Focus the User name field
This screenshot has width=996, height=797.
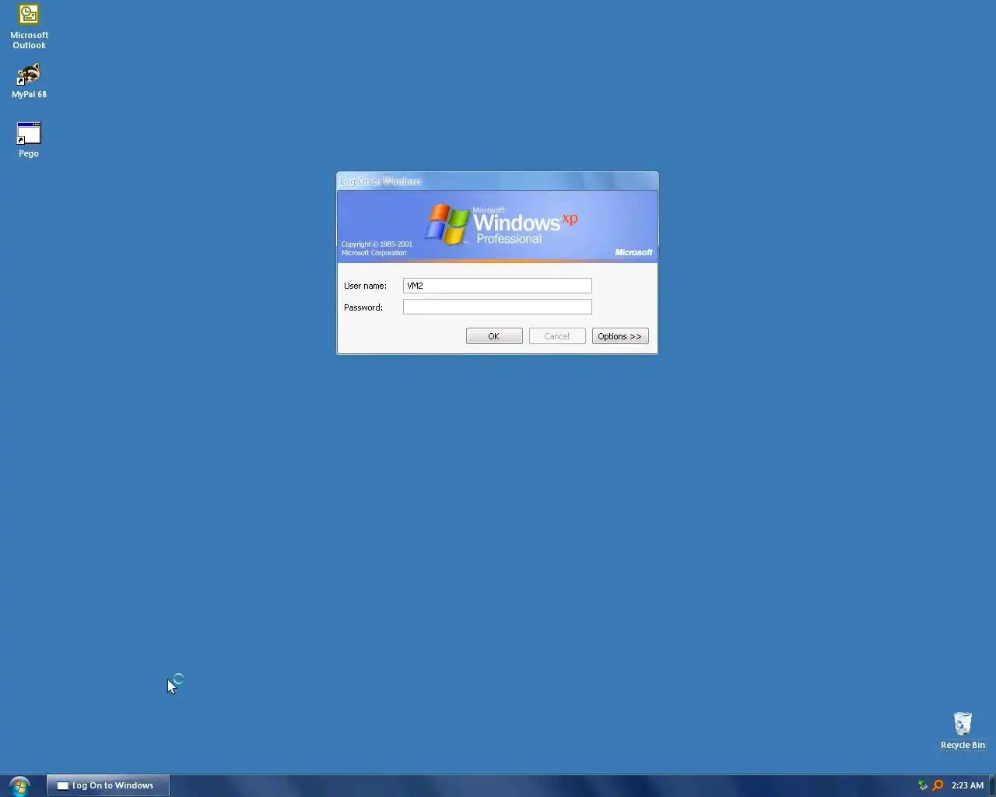tap(497, 286)
